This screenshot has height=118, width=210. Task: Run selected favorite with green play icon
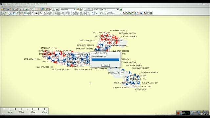(121, 10)
